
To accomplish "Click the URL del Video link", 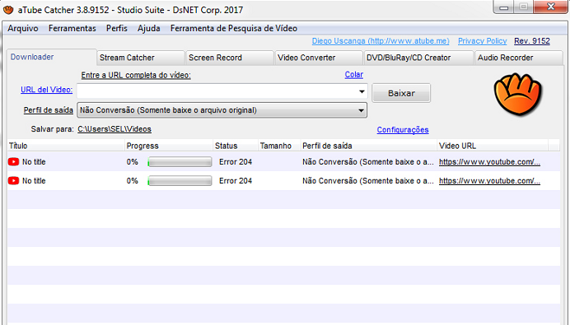I will coord(46,90).
